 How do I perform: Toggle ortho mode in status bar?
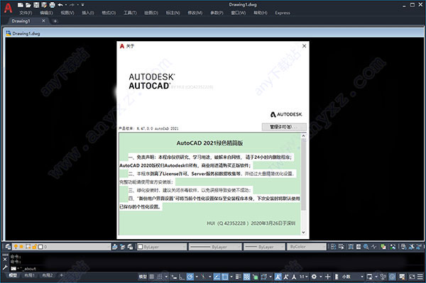click(182, 277)
